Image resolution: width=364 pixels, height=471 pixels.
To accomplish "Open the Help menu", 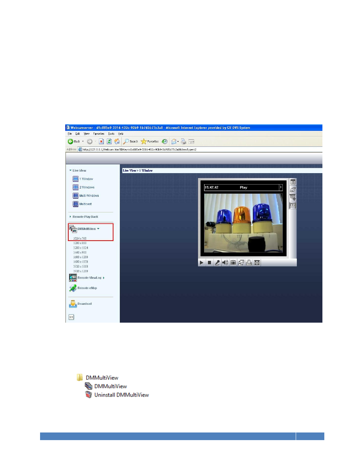I will (121, 134).
